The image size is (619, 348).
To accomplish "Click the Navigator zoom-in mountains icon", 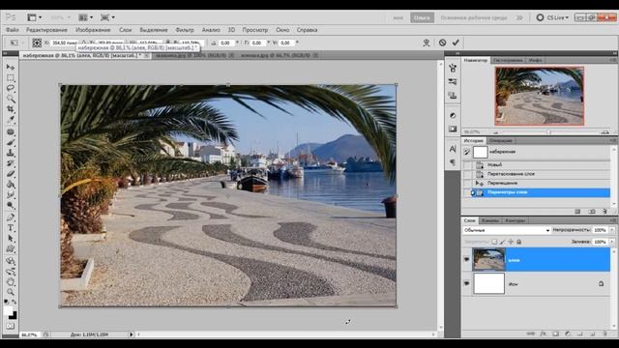I will point(604,132).
